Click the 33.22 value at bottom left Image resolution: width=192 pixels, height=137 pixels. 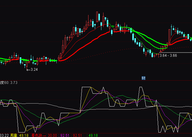(x=4, y=135)
